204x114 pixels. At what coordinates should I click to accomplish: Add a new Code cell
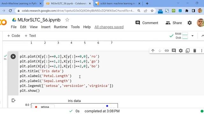14,36
